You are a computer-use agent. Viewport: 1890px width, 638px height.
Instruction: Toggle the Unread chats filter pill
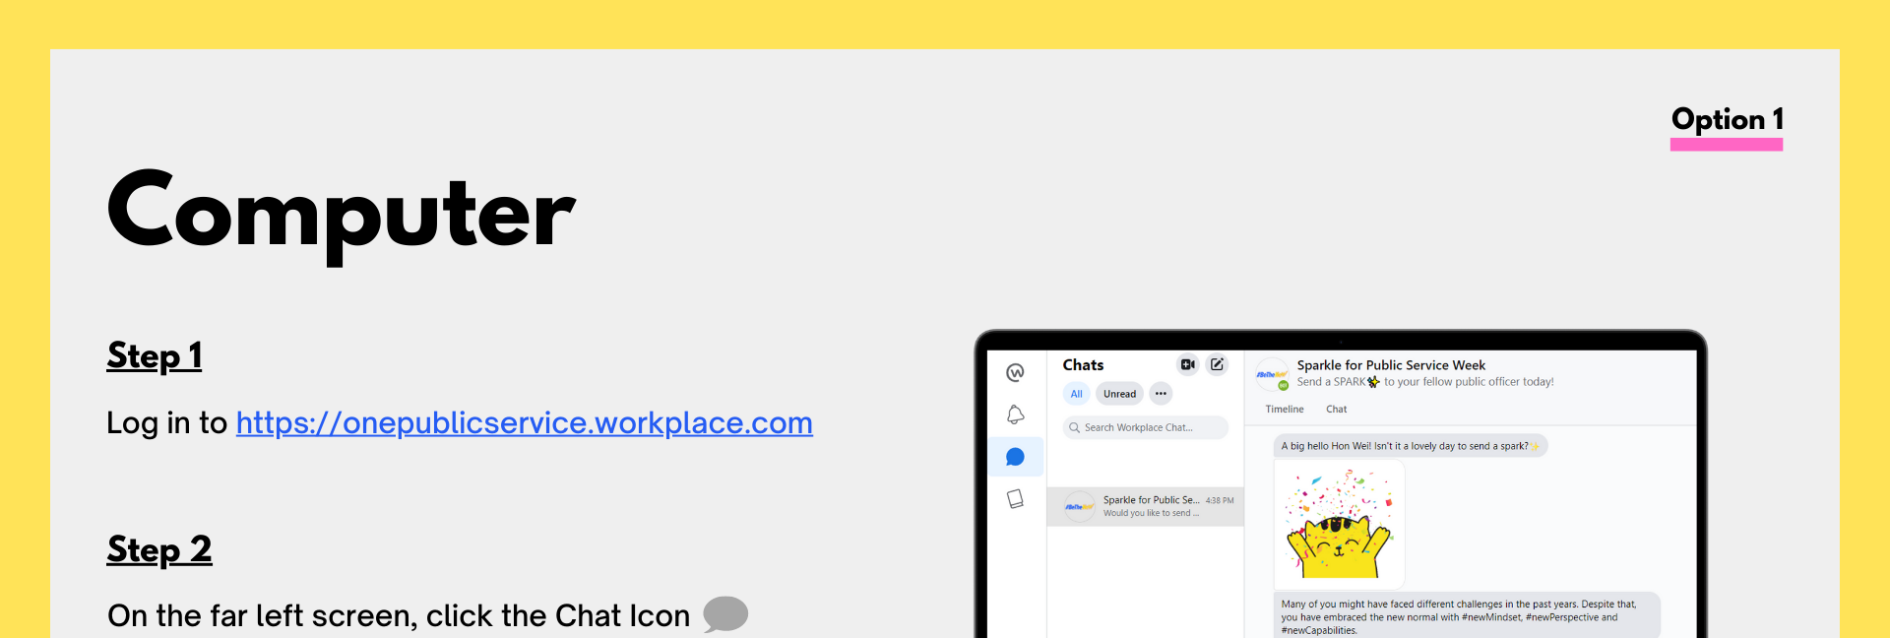coord(1119,394)
